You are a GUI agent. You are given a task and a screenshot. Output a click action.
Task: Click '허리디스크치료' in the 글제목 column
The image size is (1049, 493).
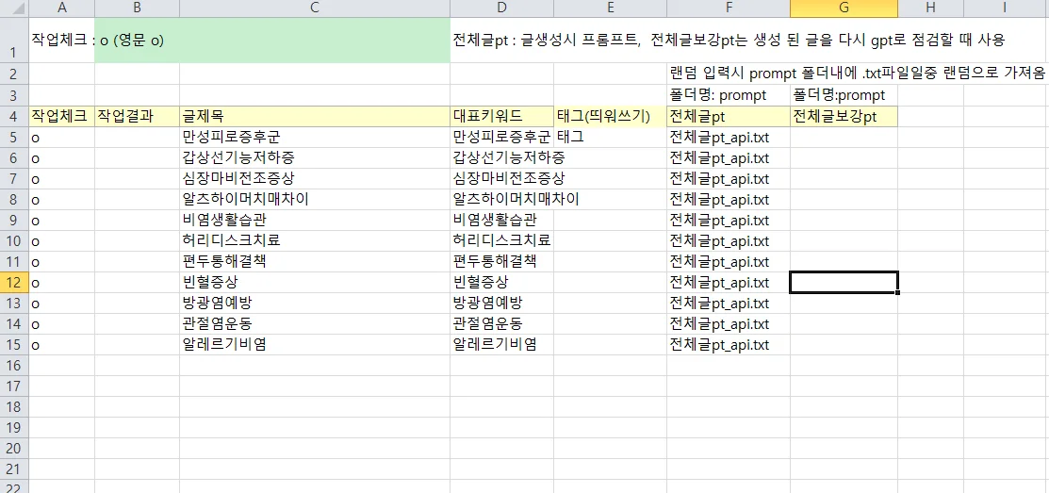point(315,240)
